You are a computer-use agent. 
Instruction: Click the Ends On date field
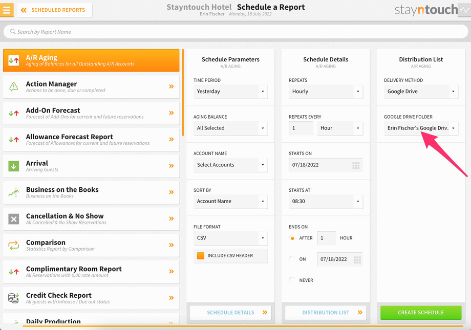click(x=340, y=259)
